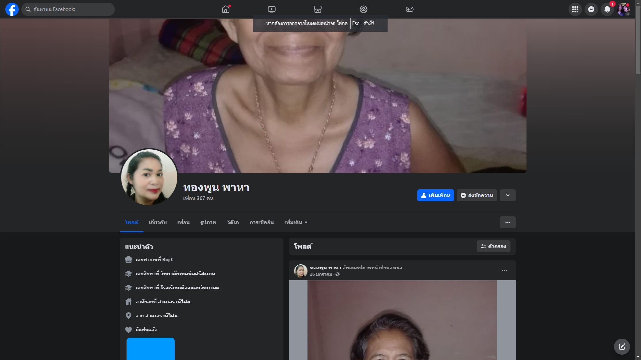641x360 pixels.
Task: Open the Groups icon
Action: pos(364,9)
